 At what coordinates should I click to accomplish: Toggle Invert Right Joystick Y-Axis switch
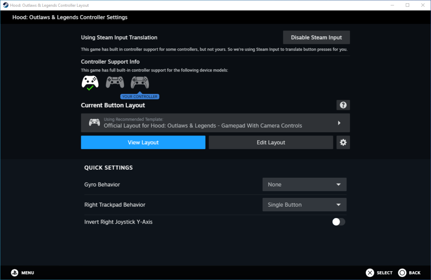pyautogui.click(x=338, y=222)
